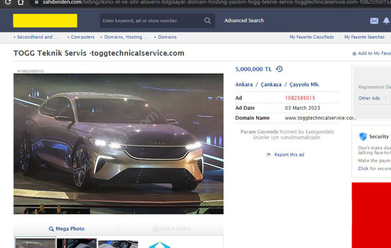
Task: Click the flag icon to report ad
Action: (x=269, y=155)
